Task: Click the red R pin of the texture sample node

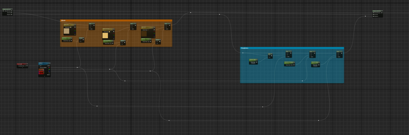Action: tap(49, 68)
